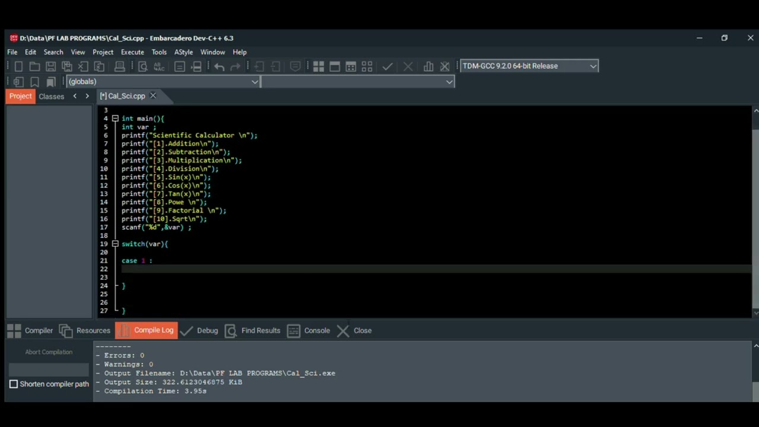Viewport: 759px width, 427px height.
Task: Open the empty function list dropdown
Action: [358, 82]
